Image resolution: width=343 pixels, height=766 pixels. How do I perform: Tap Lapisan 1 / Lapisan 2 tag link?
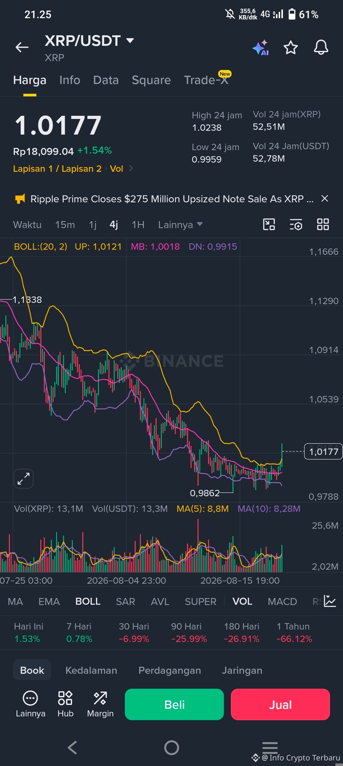[57, 169]
